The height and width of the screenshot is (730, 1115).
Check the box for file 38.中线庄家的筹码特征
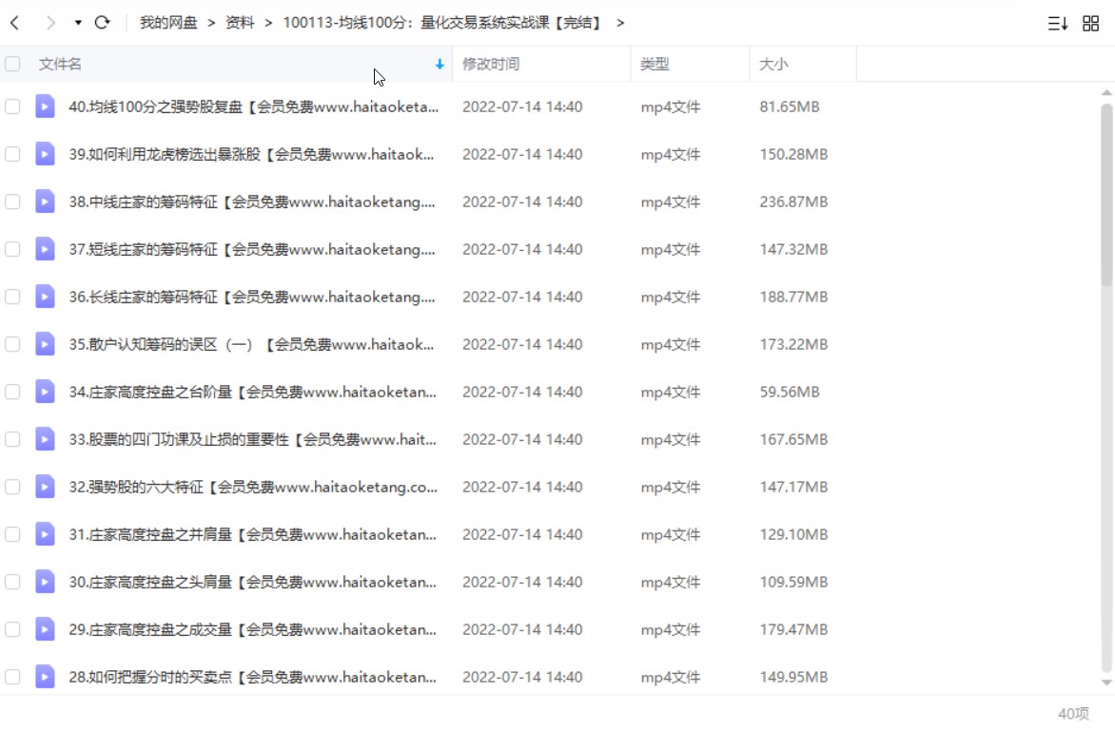(x=12, y=202)
